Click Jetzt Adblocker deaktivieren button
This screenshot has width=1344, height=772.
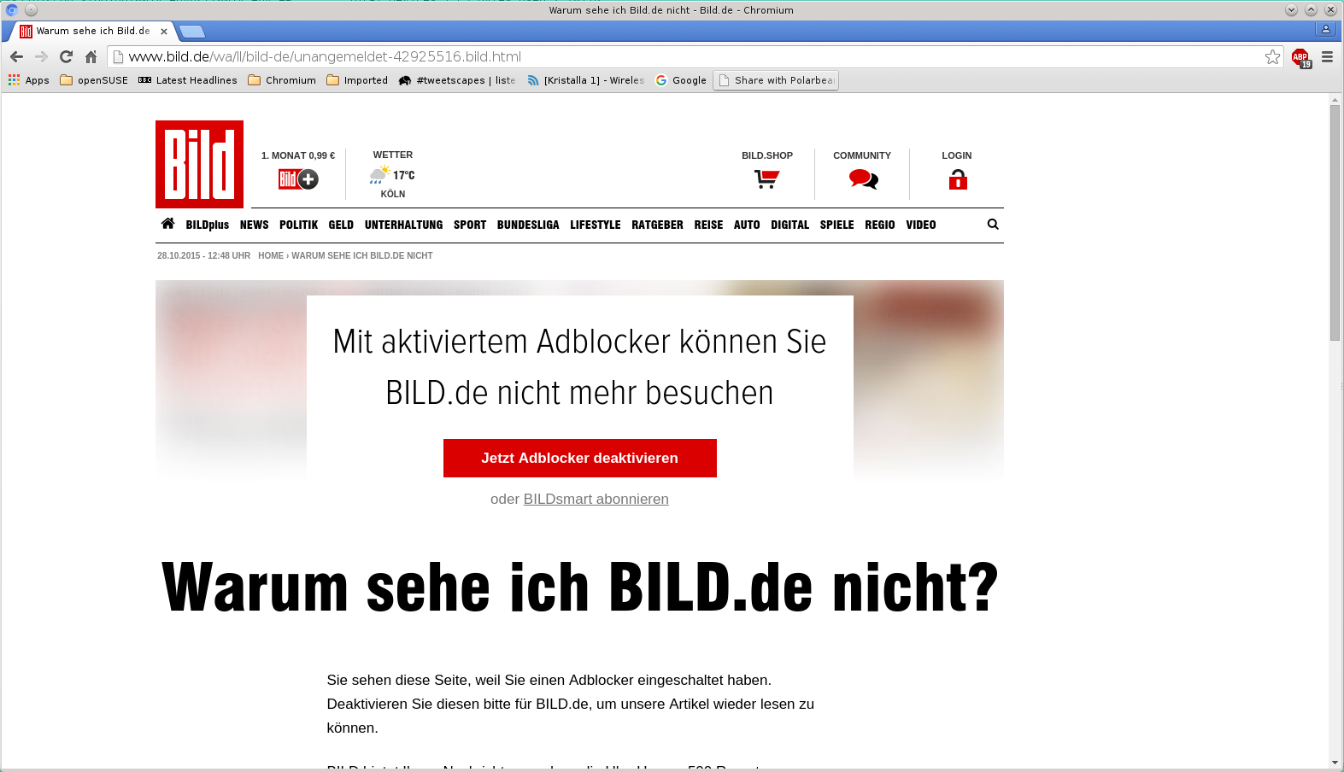pyautogui.click(x=579, y=458)
